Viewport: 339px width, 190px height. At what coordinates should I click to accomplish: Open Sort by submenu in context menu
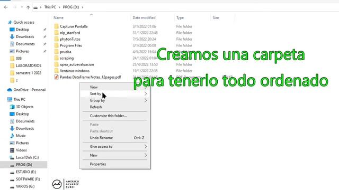(115, 94)
